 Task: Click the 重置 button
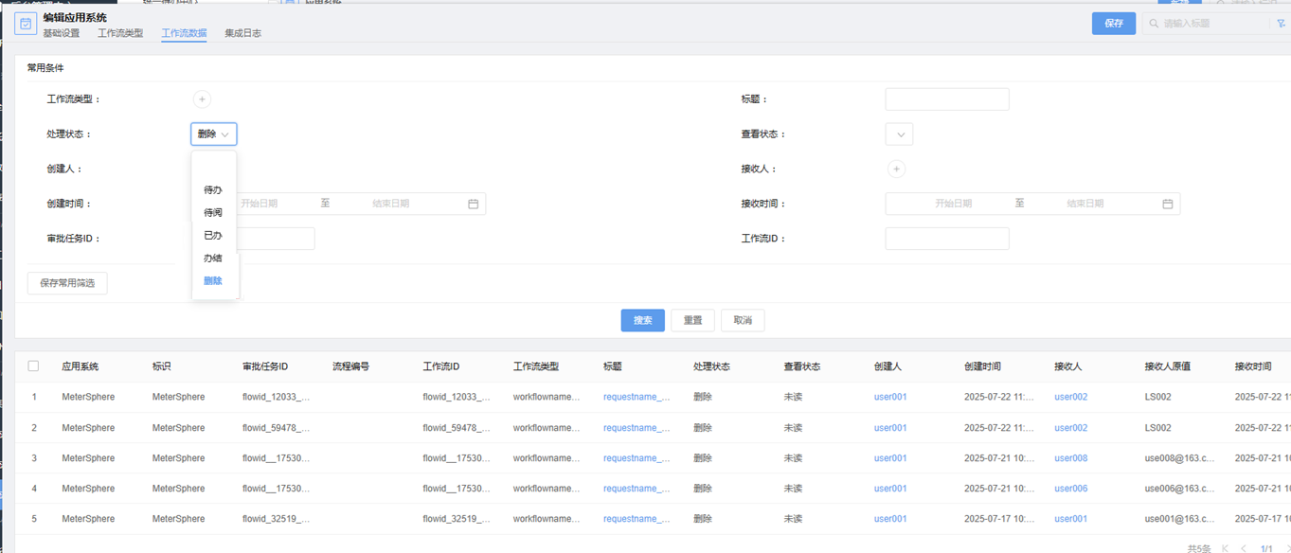(x=692, y=320)
